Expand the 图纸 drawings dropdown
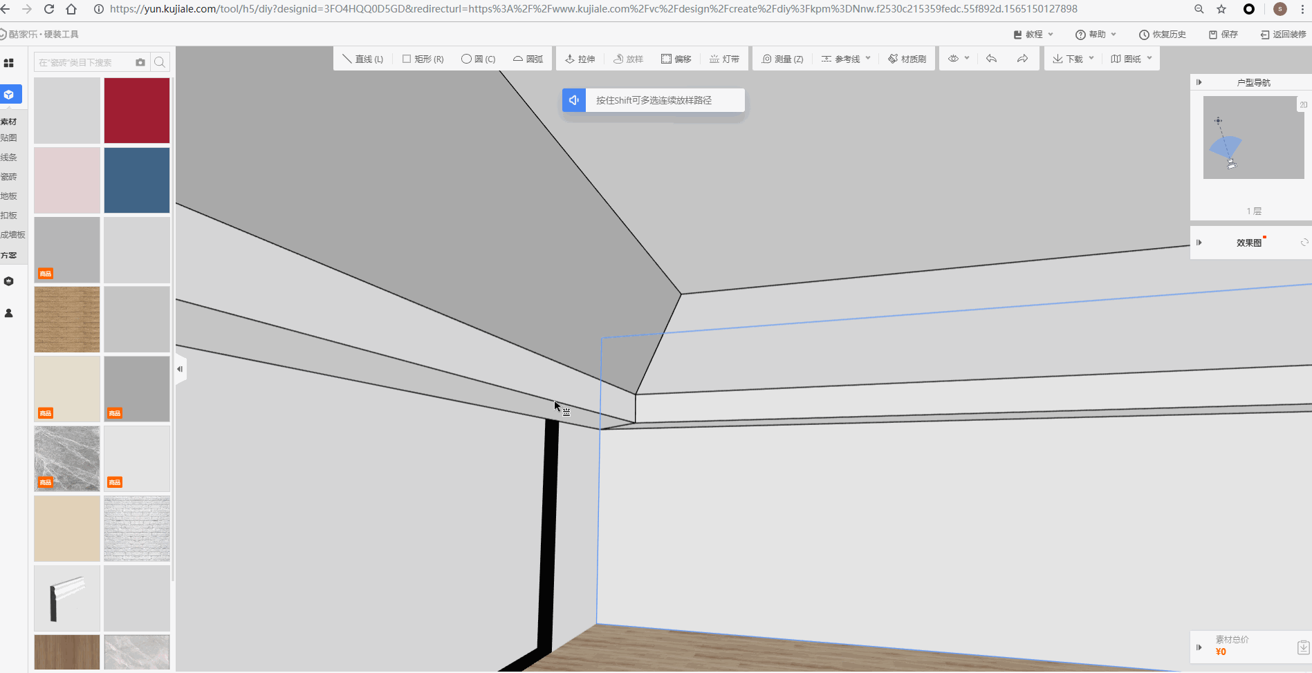The image size is (1312, 673). [x=1131, y=59]
